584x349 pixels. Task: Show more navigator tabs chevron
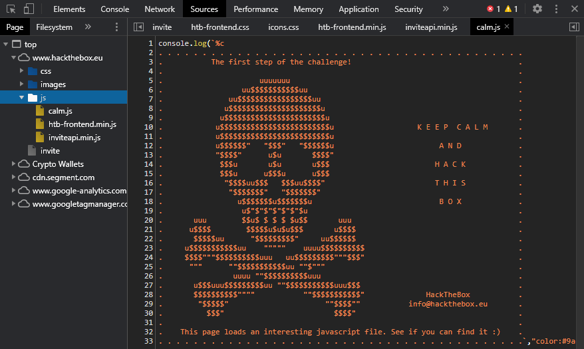click(x=88, y=27)
